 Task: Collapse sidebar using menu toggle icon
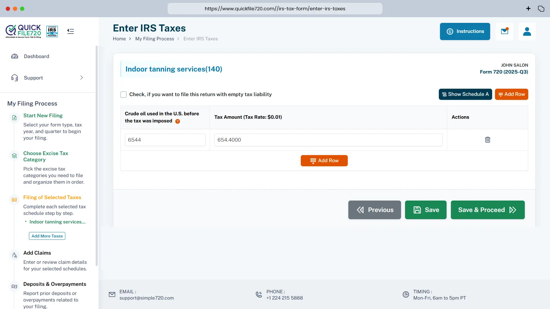70,31
